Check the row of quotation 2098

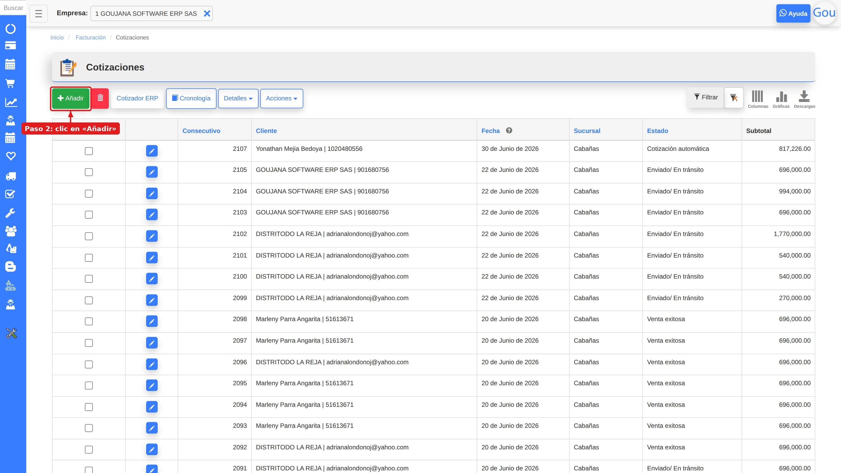[x=89, y=321]
